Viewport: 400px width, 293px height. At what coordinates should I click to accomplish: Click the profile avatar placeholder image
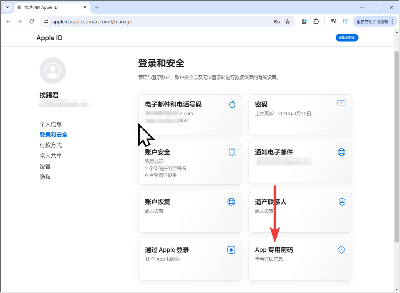point(52,70)
